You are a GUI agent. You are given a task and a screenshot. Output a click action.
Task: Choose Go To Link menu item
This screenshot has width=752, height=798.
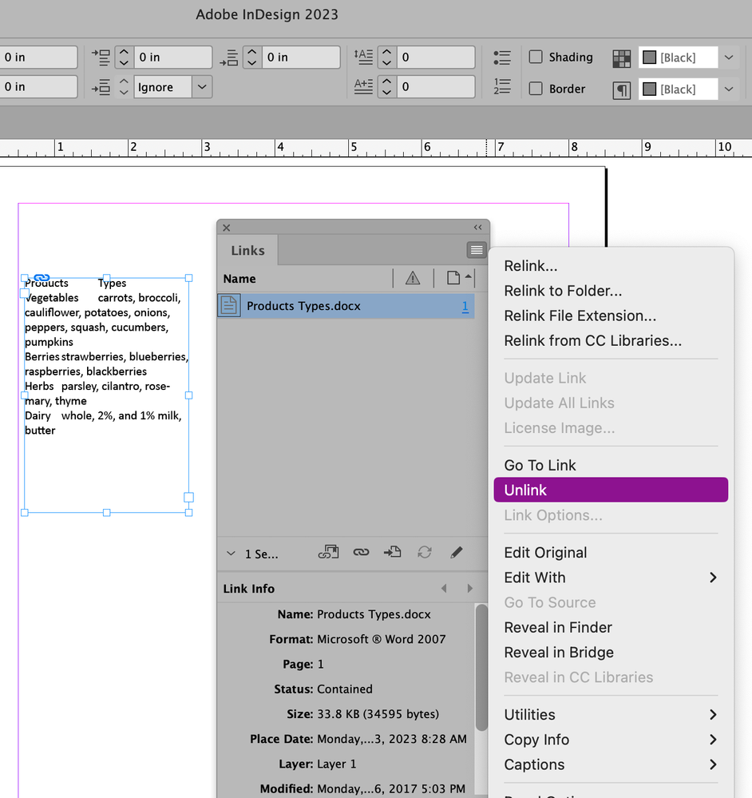611,465
